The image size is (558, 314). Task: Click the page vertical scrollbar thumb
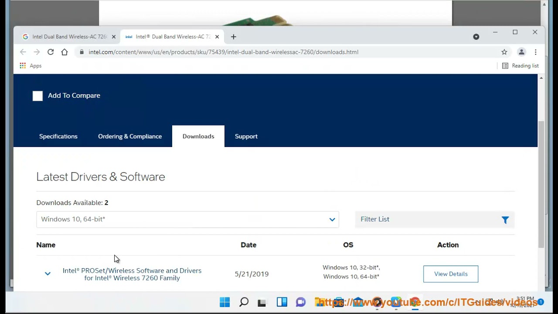click(541, 184)
